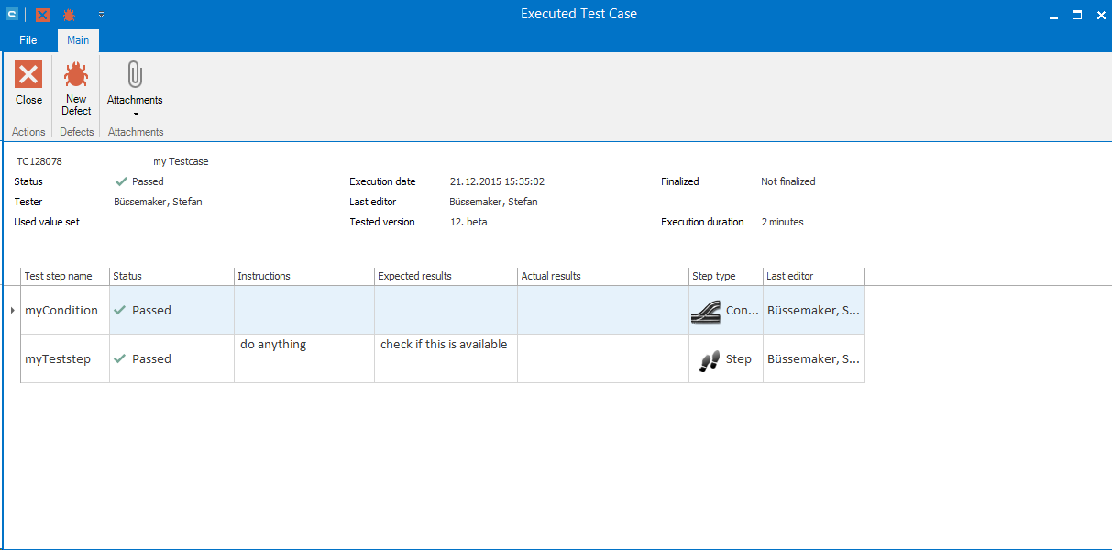The height and width of the screenshot is (550, 1112).
Task: Click the footprints Step type icon
Action: coord(709,359)
